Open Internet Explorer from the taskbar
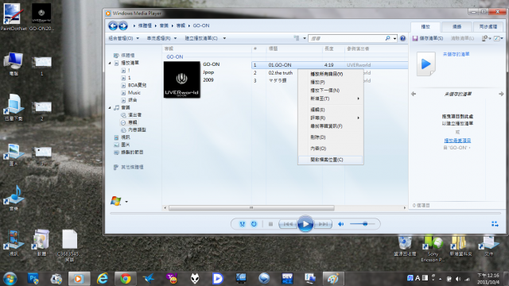 (103, 279)
